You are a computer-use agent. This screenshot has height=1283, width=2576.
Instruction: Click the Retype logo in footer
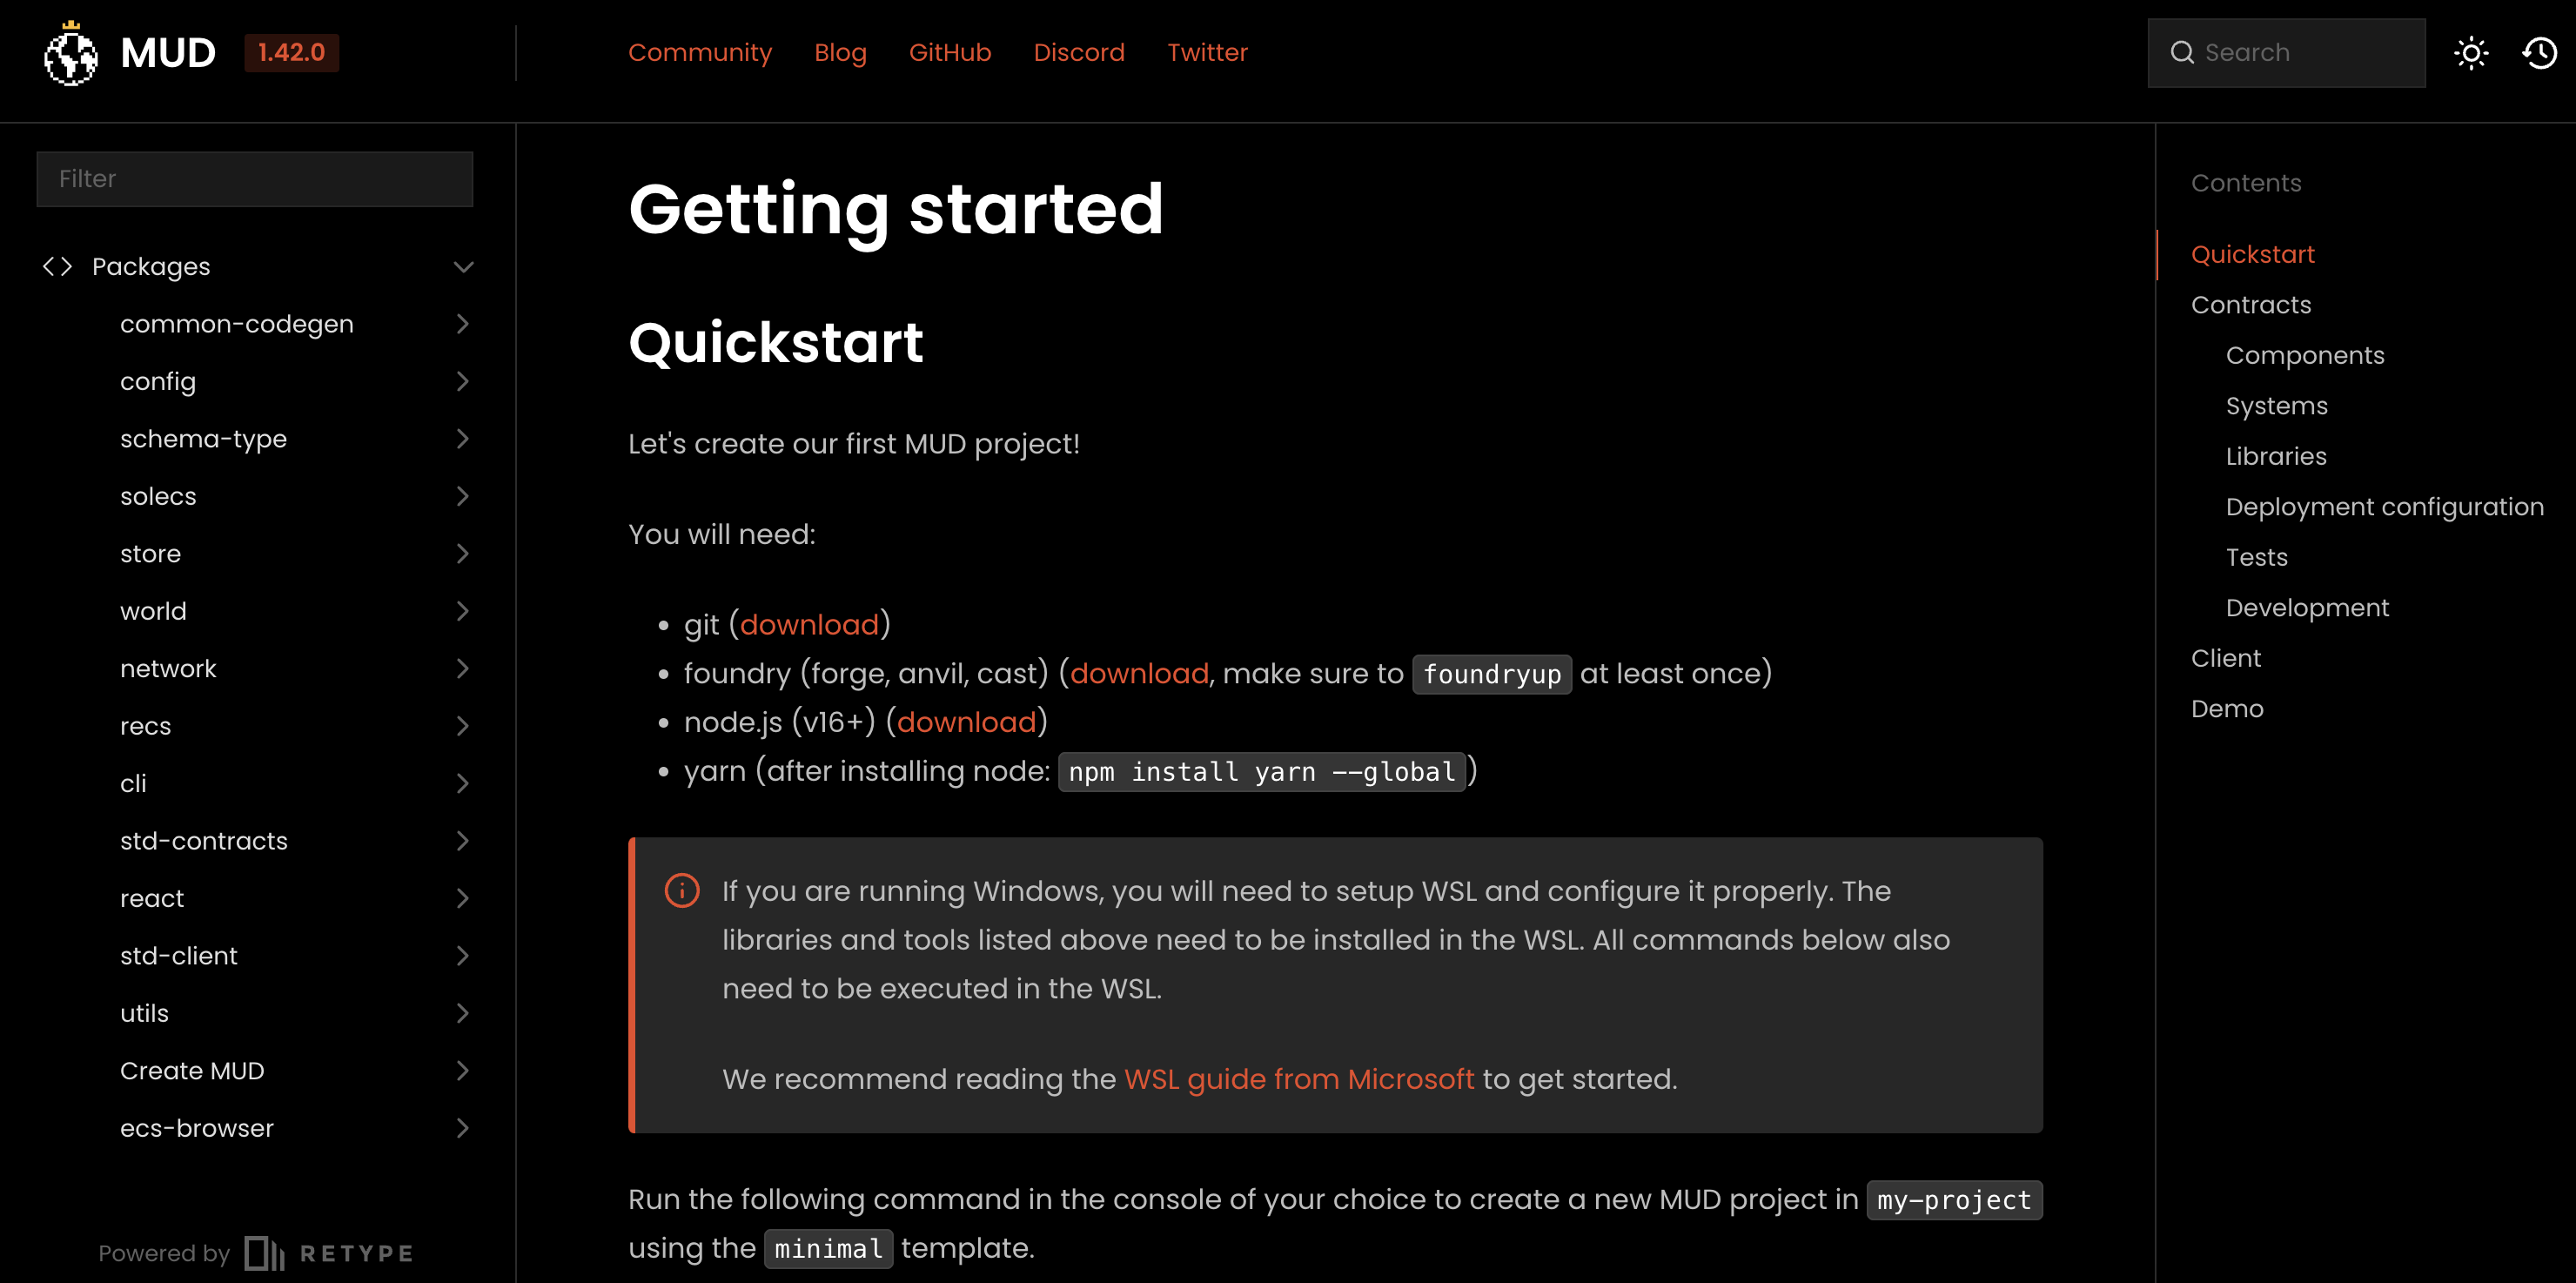[x=329, y=1253]
